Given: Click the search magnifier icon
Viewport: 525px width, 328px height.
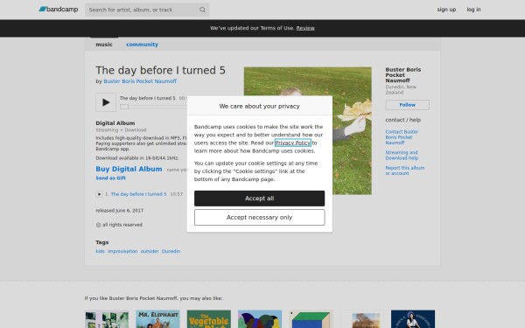Looking at the screenshot, I should [x=202, y=10].
